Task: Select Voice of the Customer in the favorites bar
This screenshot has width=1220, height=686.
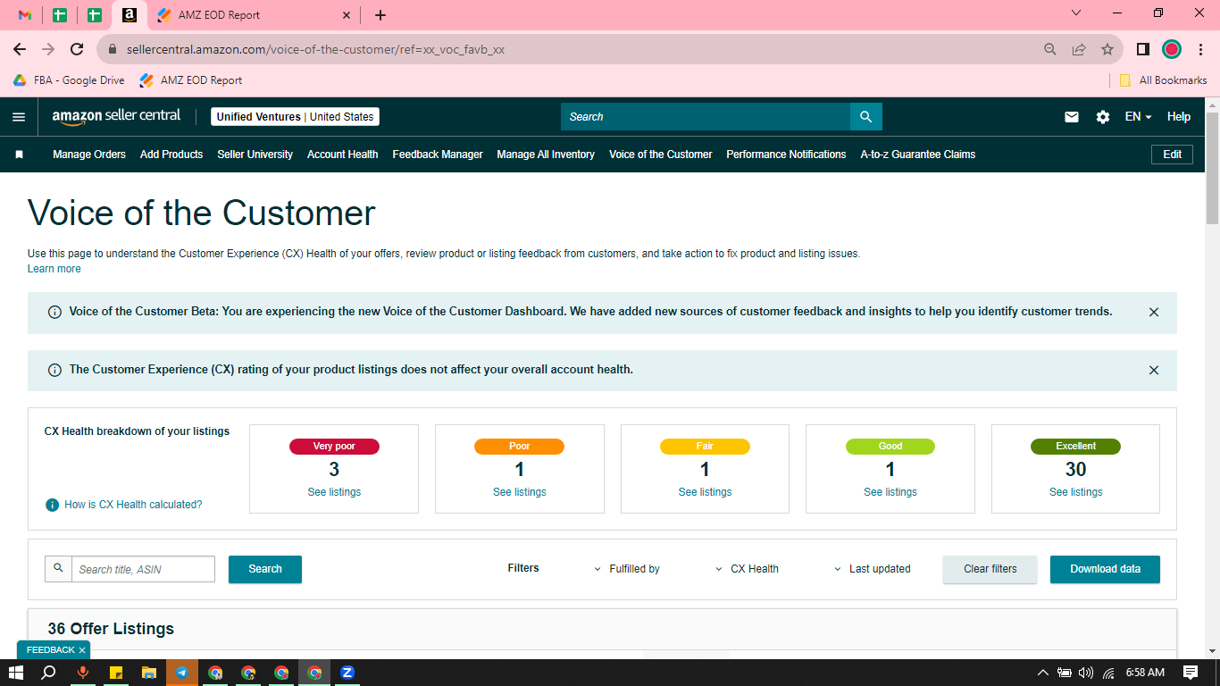Action: coord(661,155)
